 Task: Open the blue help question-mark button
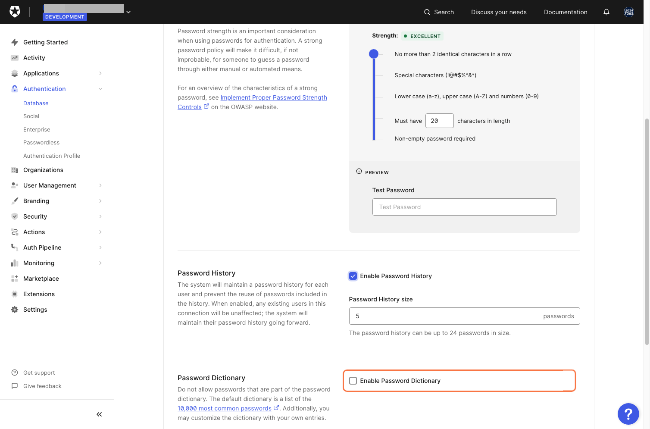tap(628, 414)
